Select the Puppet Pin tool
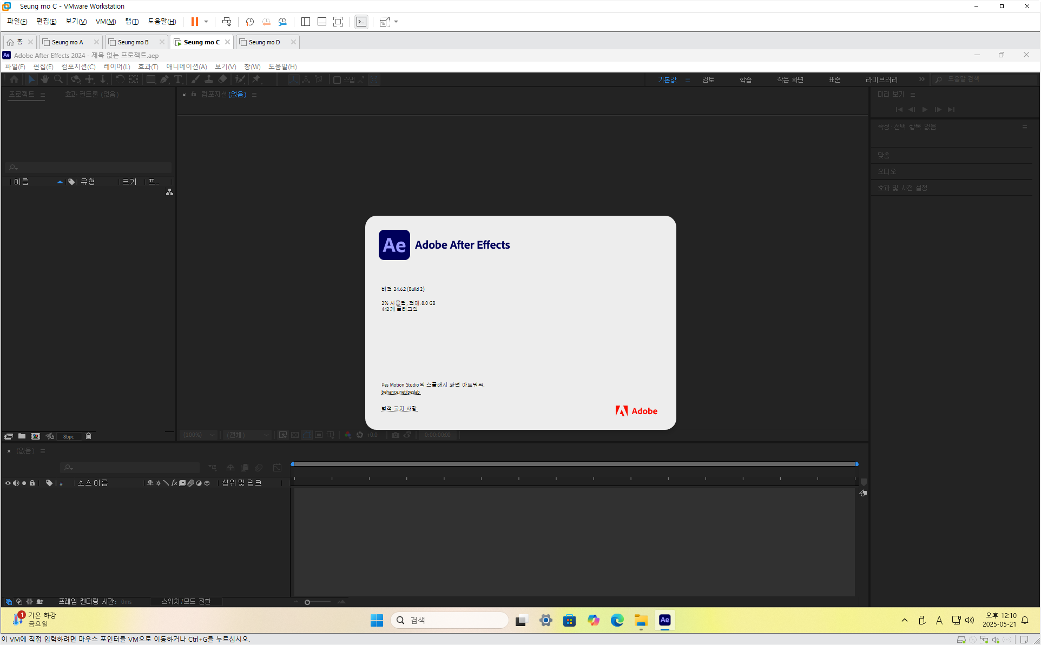1041x645 pixels. (x=256, y=79)
